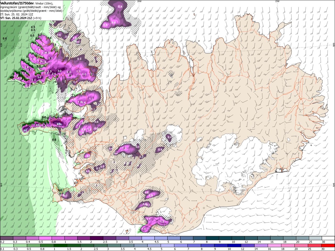Click the lower legend swatch between 0.1 and 0.3

[x=7, y=246]
